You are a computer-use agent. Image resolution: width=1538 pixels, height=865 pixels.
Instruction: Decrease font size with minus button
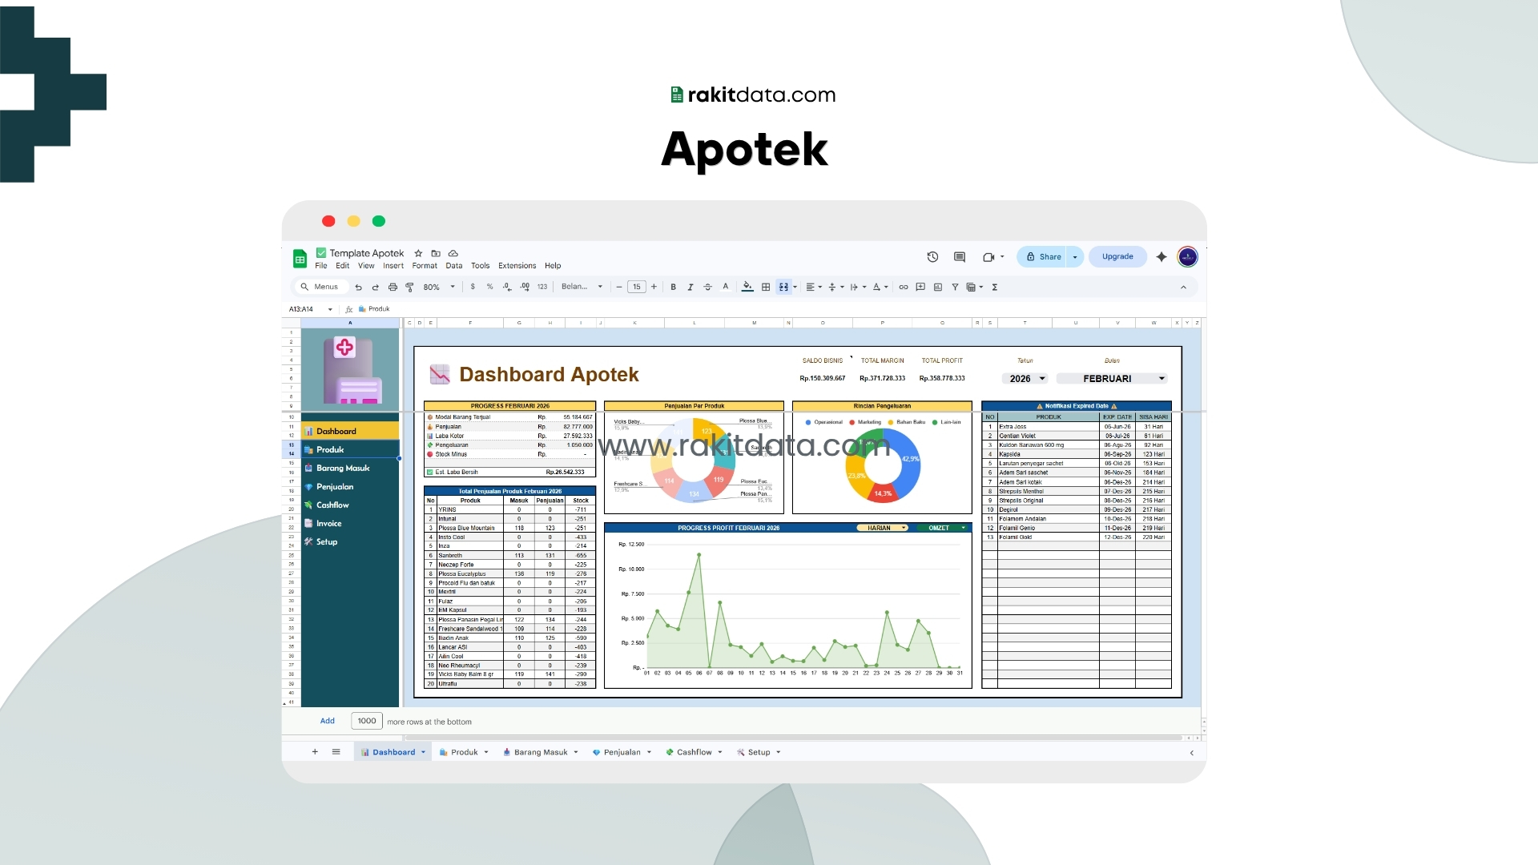point(619,287)
